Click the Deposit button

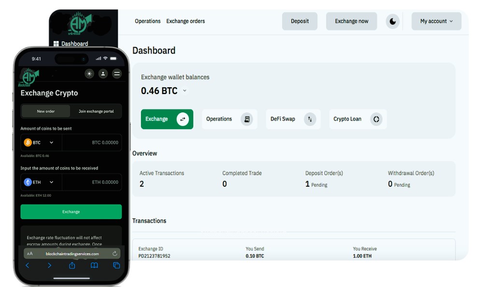(x=299, y=21)
